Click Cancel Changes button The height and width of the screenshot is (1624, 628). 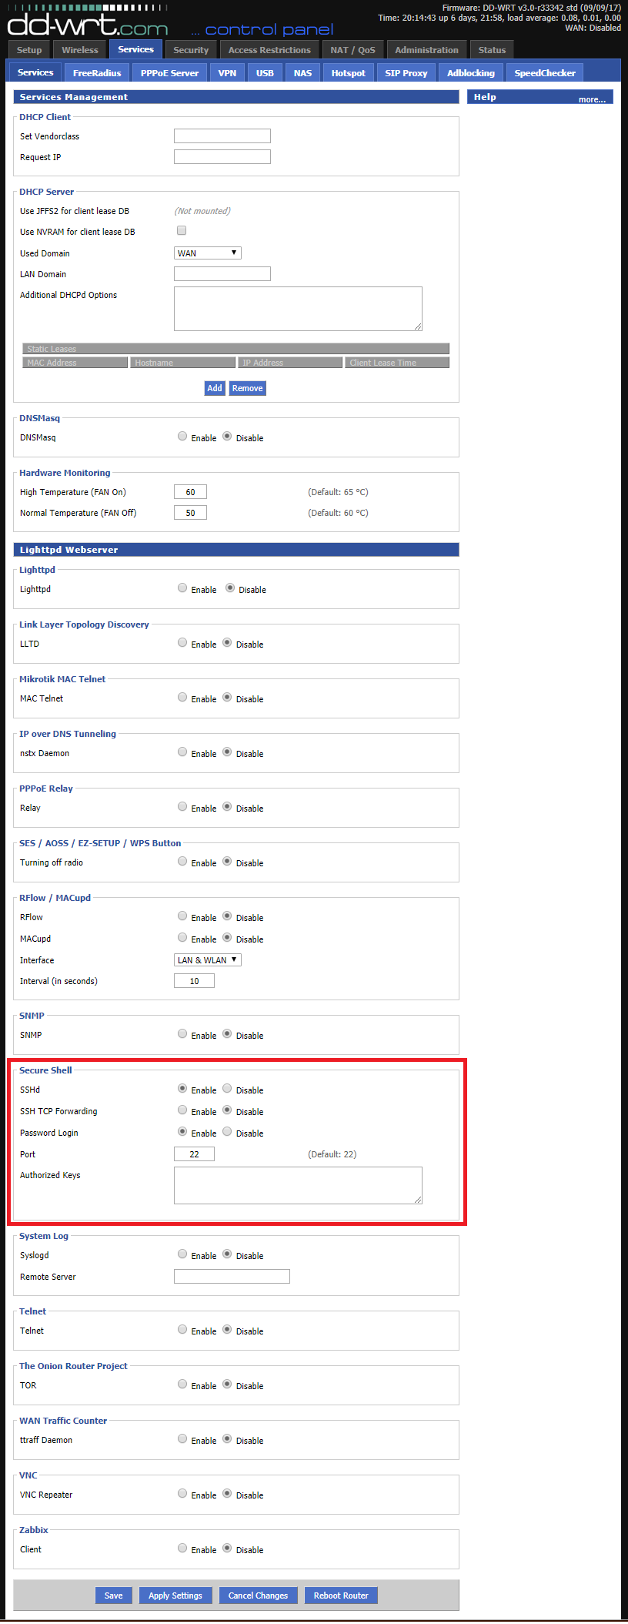258,1595
